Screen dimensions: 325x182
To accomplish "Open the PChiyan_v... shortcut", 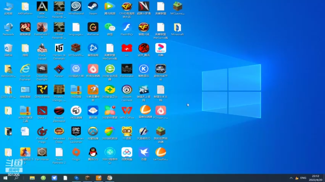I will (160, 112).
